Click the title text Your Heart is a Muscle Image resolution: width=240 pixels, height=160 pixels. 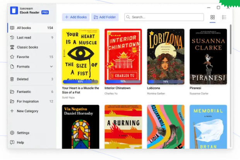(x=81, y=90)
